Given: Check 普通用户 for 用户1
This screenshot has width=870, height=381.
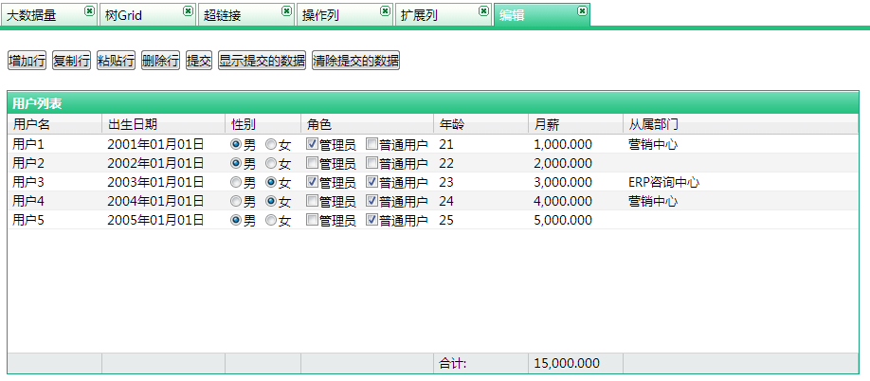Looking at the screenshot, I should click(372, 144).
